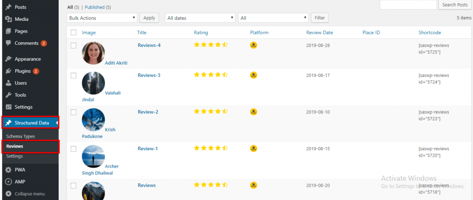Image resolution: width=473 pixels, height=200 pixels.
Task: Check the Reviews-4 row checkbox
Action: pos(73,46)
